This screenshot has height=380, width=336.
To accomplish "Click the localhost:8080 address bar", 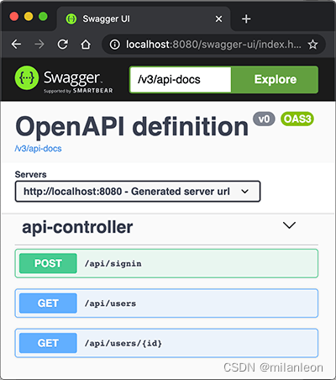I will point(213,45).
